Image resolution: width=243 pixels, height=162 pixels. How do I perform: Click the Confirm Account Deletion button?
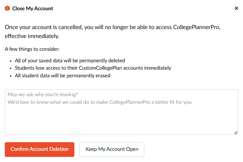(39, 149)
